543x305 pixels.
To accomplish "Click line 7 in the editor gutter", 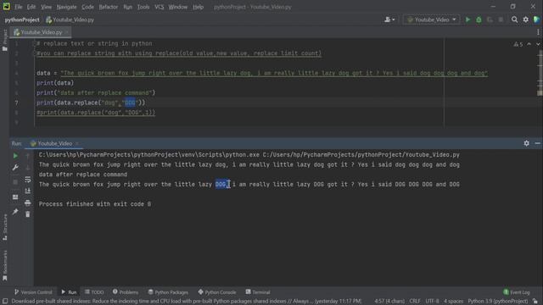I will [16, 103].
